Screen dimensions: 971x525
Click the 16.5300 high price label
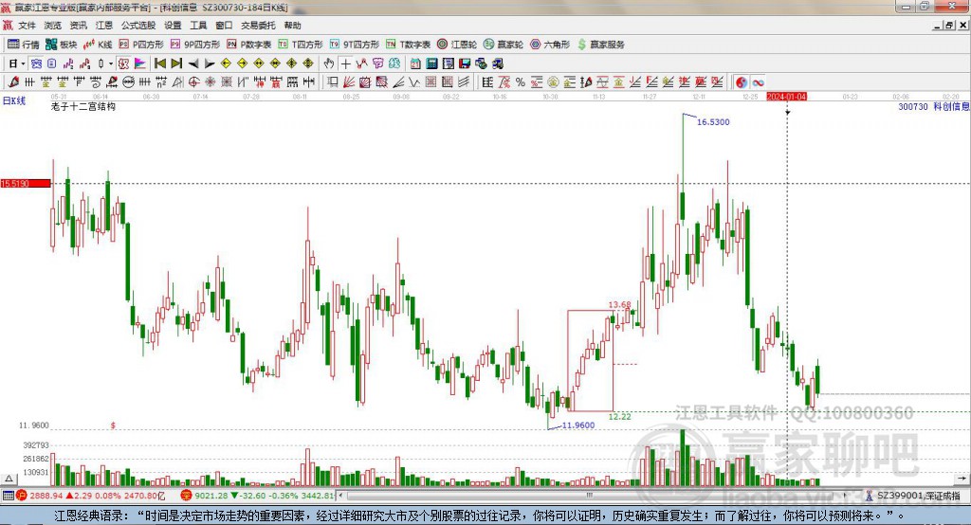coord(713,122)
